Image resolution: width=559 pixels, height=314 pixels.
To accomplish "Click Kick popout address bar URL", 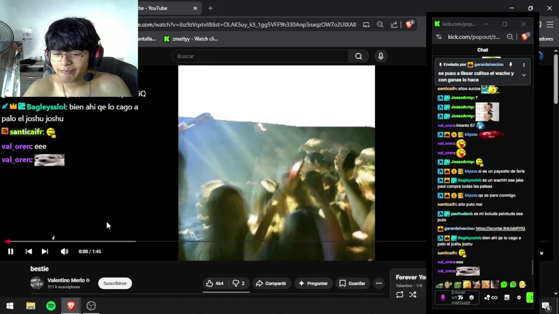I will [x=474, y=37].
